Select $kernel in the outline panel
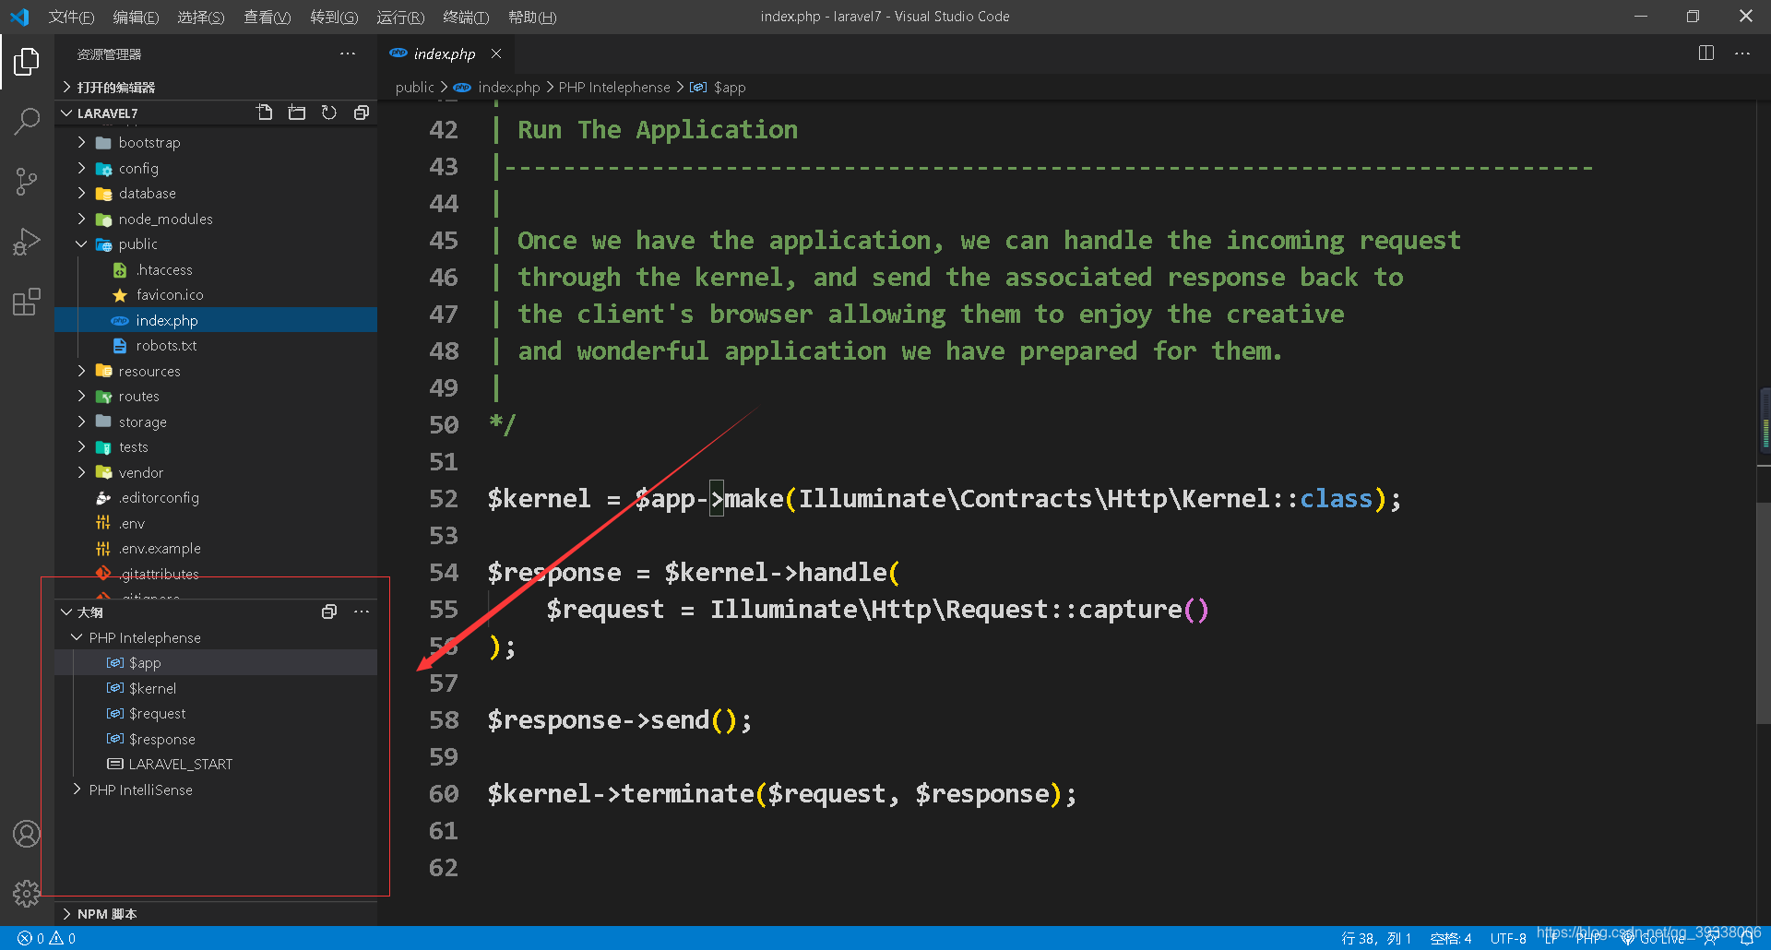 tap(152, 688)
